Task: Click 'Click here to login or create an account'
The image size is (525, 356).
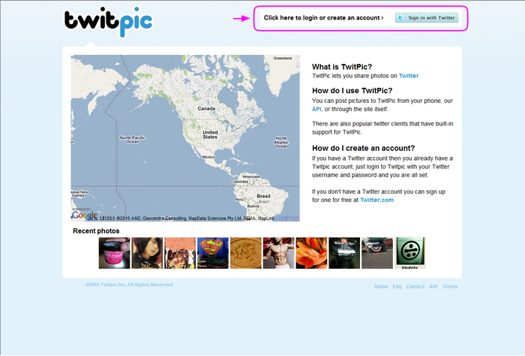Action: pos(323,18)
